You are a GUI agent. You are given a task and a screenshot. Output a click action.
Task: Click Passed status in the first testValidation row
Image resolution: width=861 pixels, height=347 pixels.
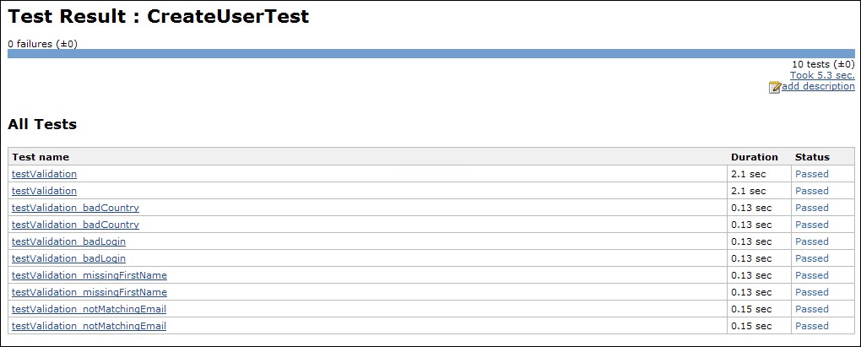tap(812, 174)
